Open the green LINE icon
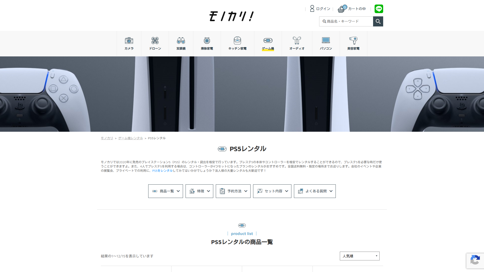The width and height of the screenshot is (484, 272). tap(379, 9)
